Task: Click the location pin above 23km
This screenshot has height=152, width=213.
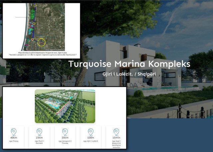Action: 39,132
